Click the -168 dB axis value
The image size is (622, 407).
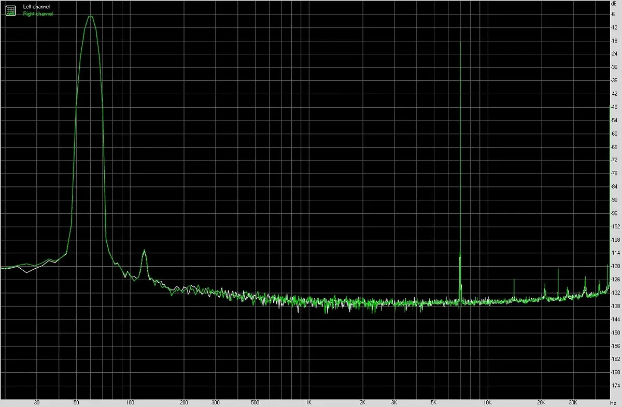pyautogui.click(x=615, y=373)
